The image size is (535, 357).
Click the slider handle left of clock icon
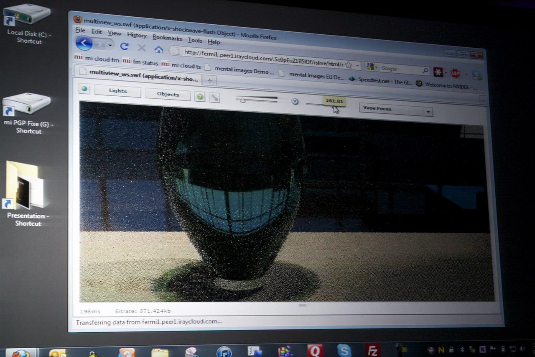242,100
